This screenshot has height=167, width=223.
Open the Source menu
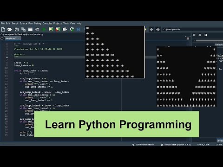[23, 23]
